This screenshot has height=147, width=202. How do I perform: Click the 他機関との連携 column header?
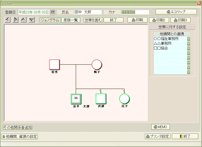click(x=172, y=34)
